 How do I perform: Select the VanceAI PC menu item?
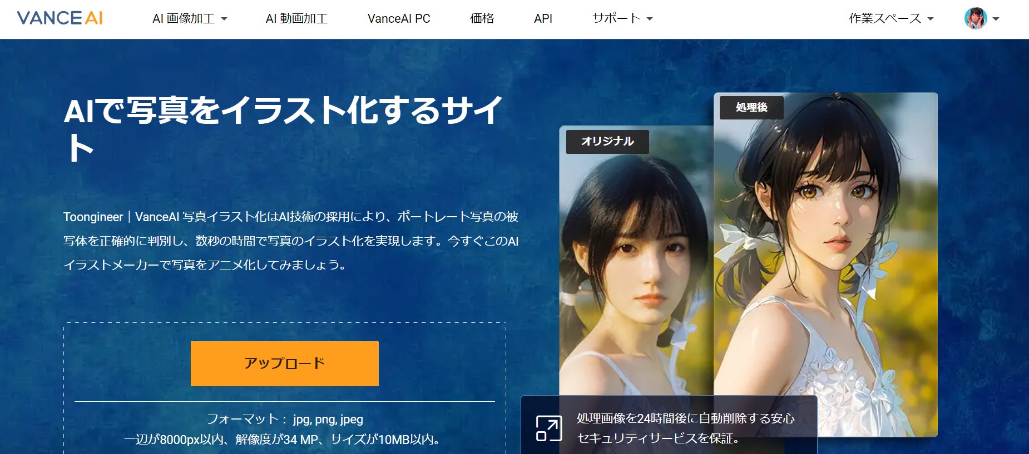399,19
